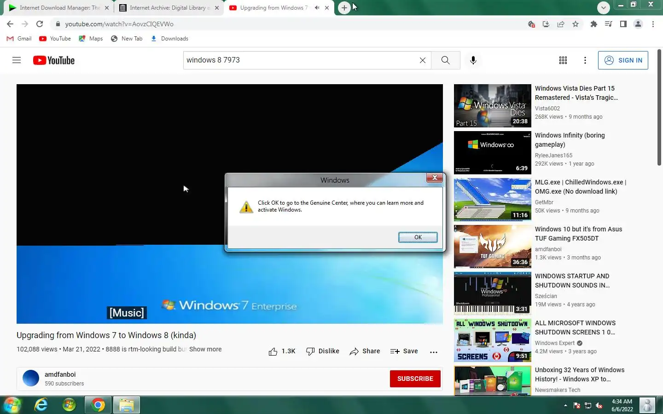Screen dimensions: 663x414
Task: Open File Explorer from taskbar
Action: pyautogui.click(x=126, y=405)
